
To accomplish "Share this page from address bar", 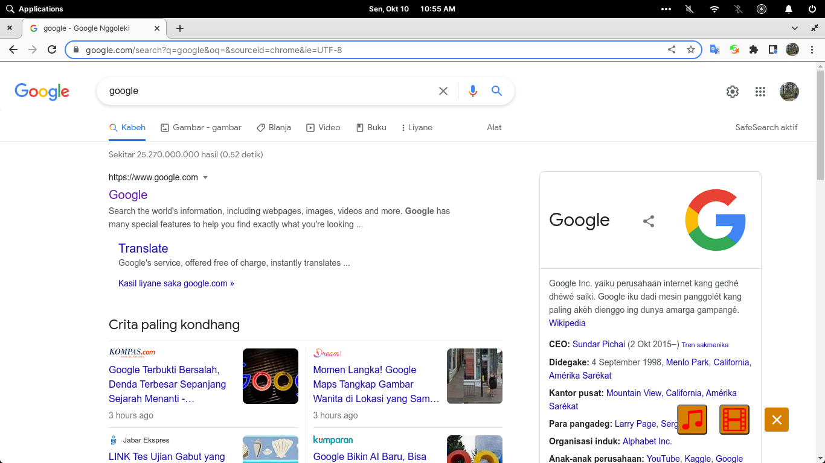I will (672, 50).
